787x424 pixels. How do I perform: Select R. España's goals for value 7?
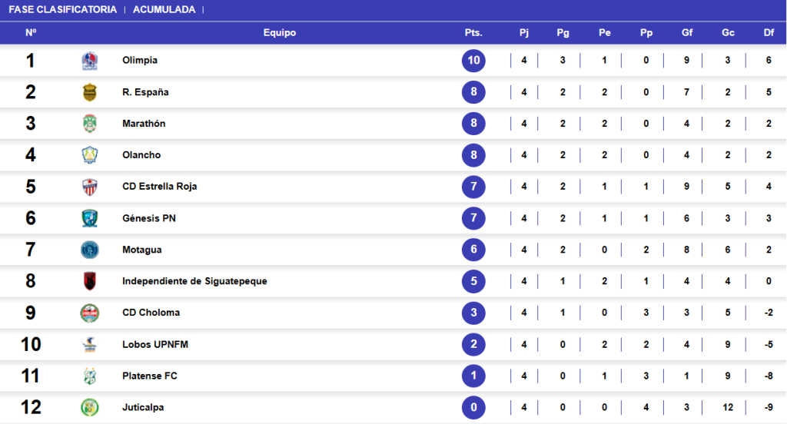(686, 92)
